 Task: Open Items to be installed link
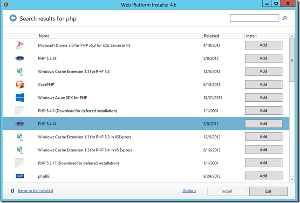click(x=35, y=190)
